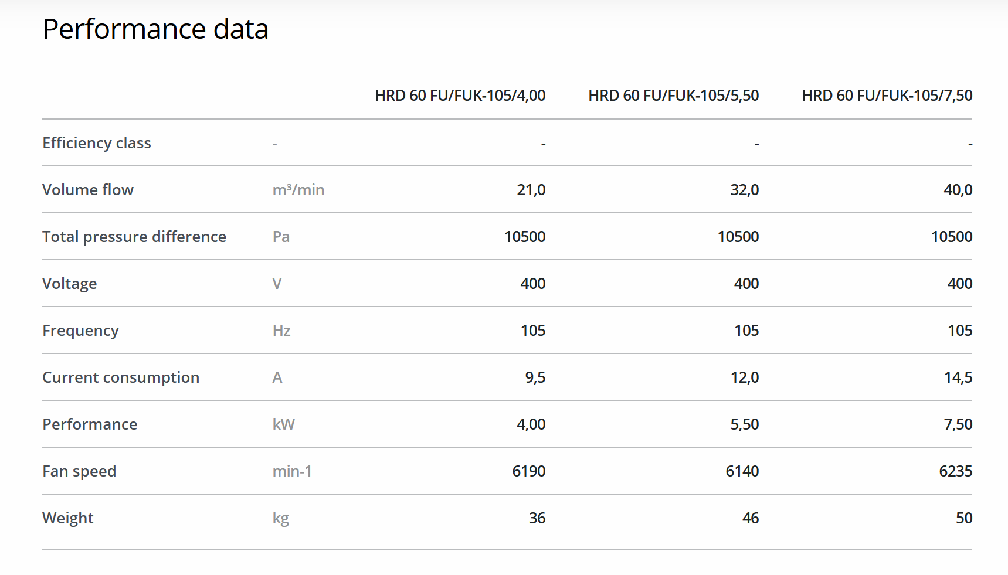Click the Current consumption row label
Screen dimensions: 1008x575
click(x=121, y=377)
